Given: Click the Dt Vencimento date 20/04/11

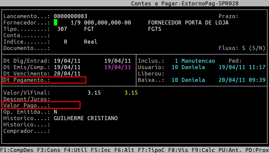Looking at the screenshot, I should point(67,74).
